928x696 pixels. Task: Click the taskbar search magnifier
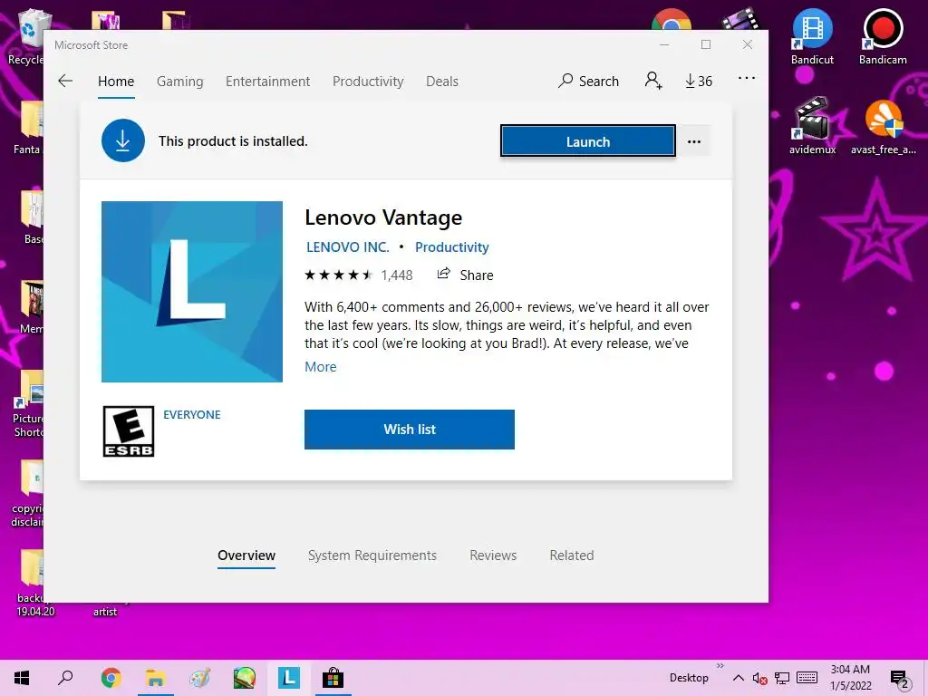tap(65, 678)
